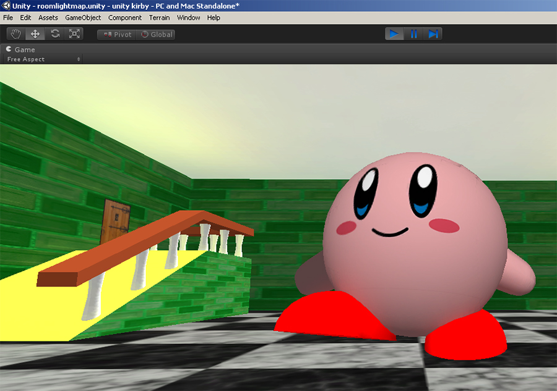The image size is (557, 391).
Task: Click the Unity logo in title bar
Action: tap(6, 6)
